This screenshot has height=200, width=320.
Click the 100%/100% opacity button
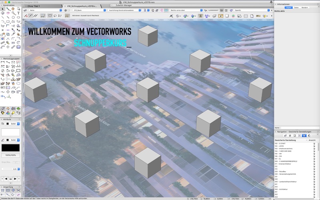(x=11, y=155)
